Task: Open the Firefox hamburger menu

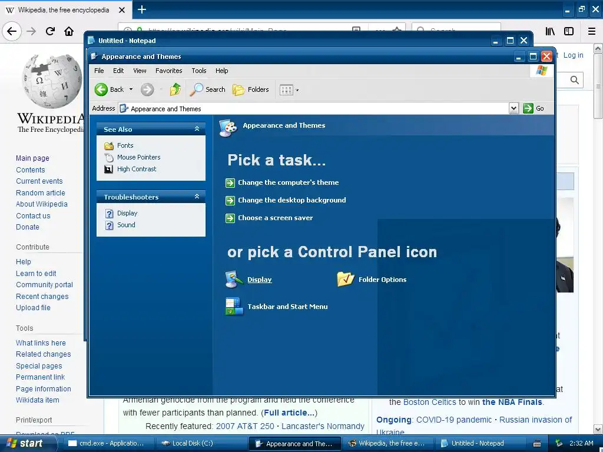Action: [592, 31]
